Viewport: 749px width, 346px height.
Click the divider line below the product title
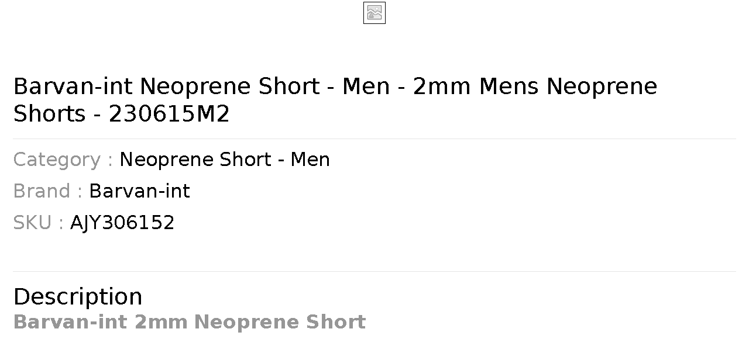(374, 139)
